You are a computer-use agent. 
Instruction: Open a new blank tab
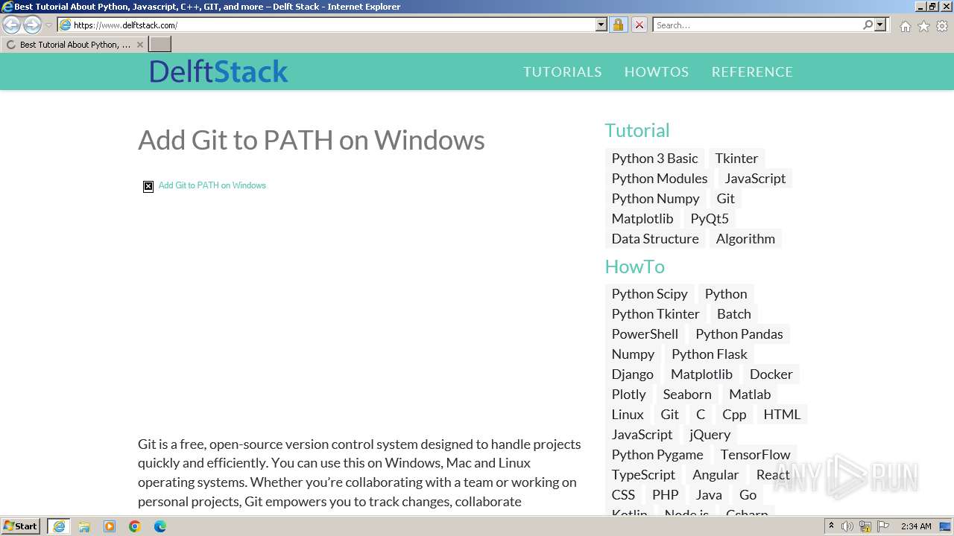tap(160, 45)
